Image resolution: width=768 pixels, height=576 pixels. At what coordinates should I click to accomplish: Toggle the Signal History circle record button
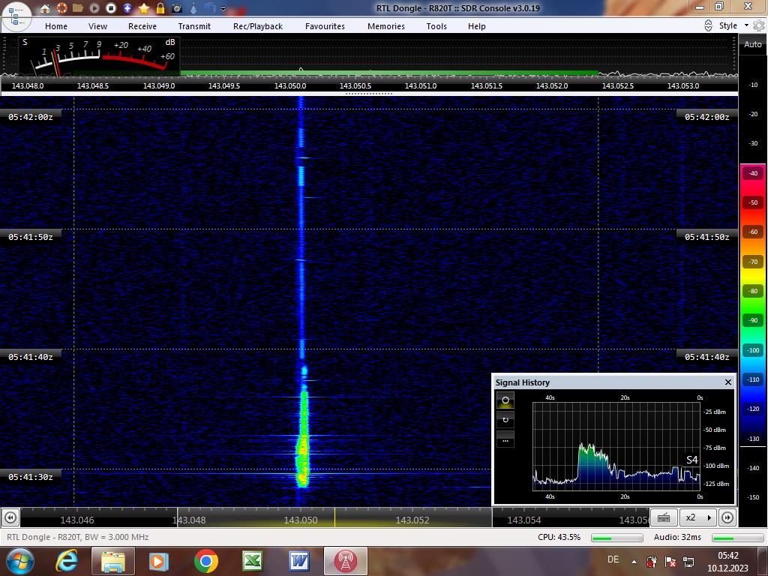pos(505,400)
